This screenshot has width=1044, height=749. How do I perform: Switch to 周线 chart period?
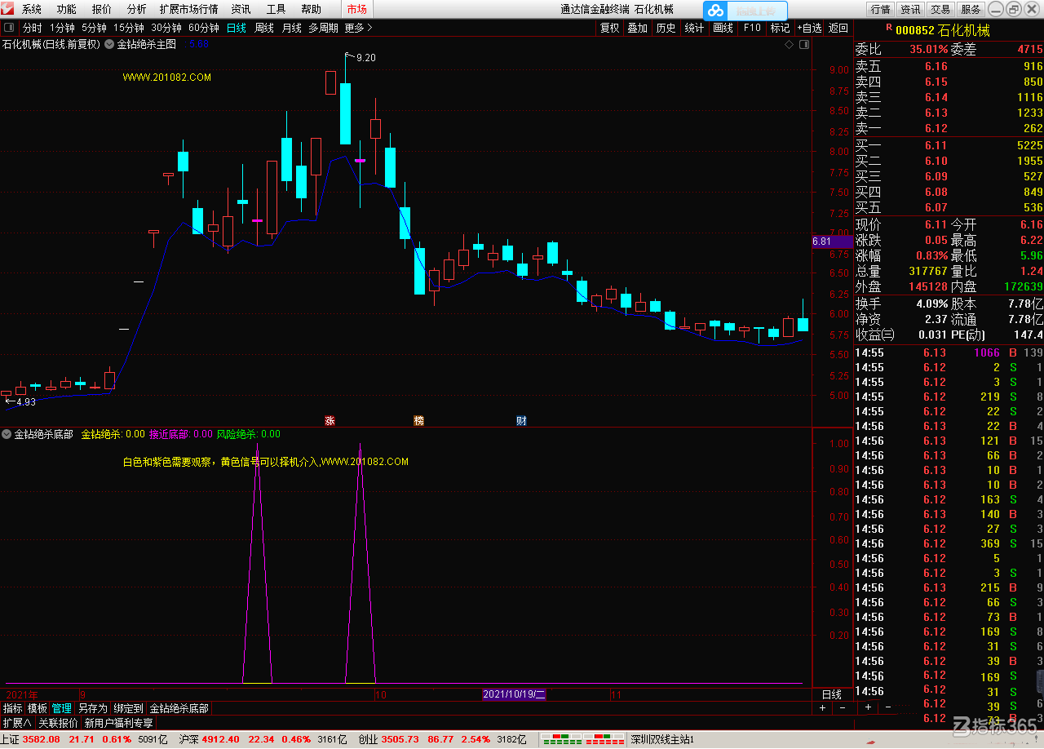[x=264, y=27]
